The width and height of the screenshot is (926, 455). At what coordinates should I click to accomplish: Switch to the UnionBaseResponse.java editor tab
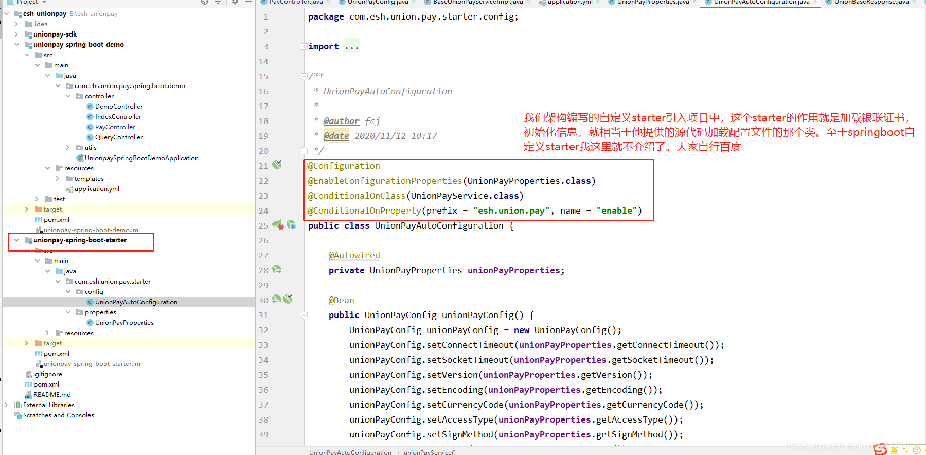pyautogui.click(x=871, y=2)
